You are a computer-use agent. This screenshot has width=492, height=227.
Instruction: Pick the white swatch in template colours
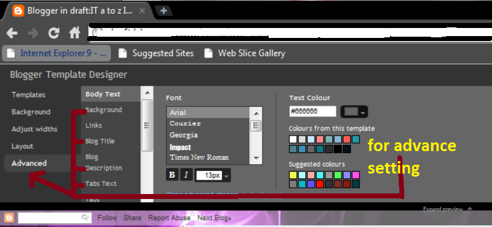tap(293, 139)
